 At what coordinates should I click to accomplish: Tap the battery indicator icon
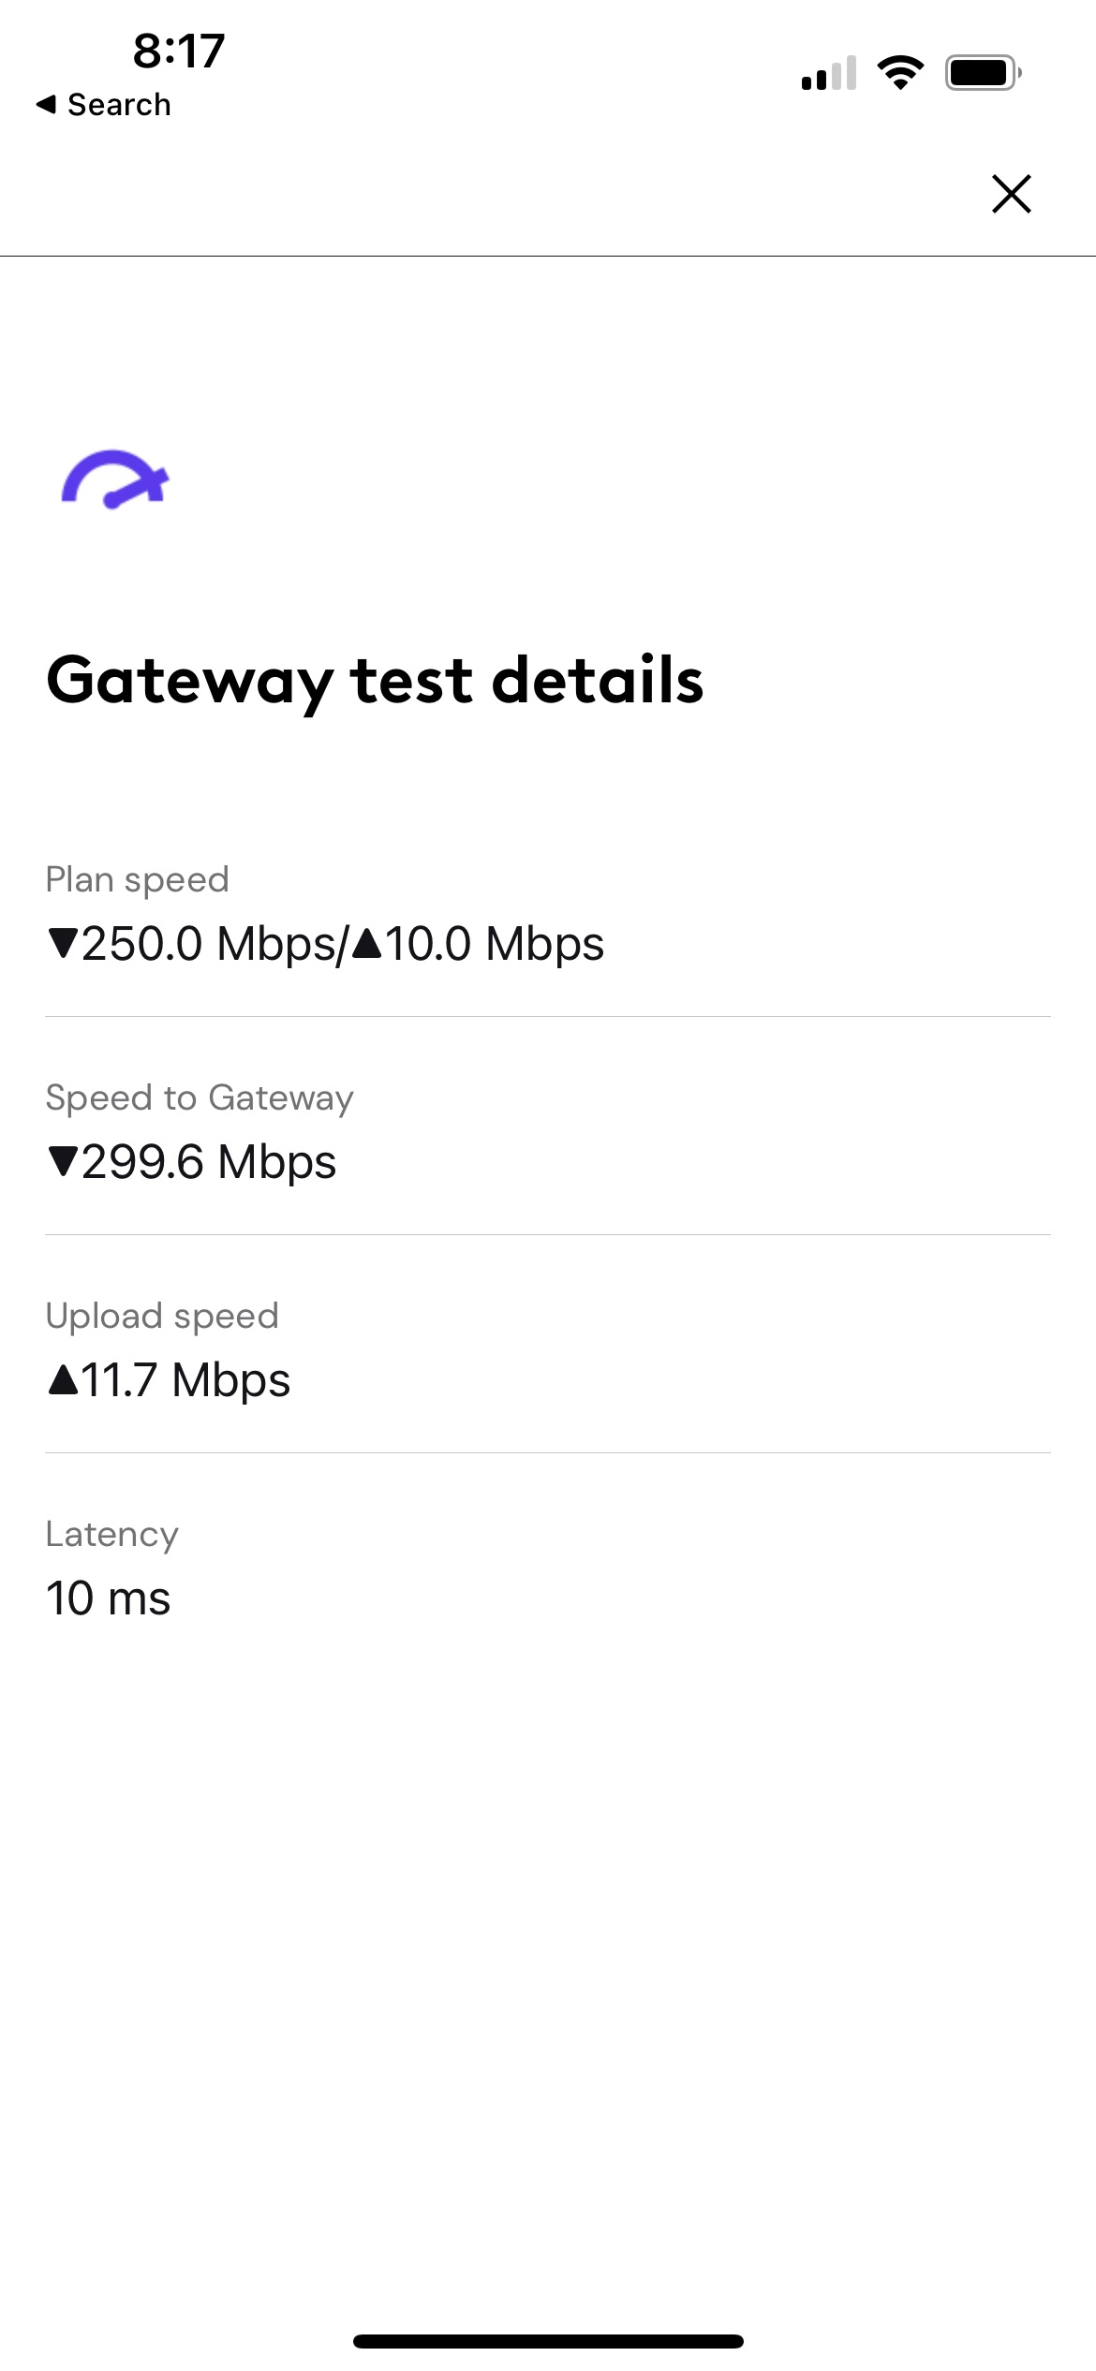(x=983, y=72)
